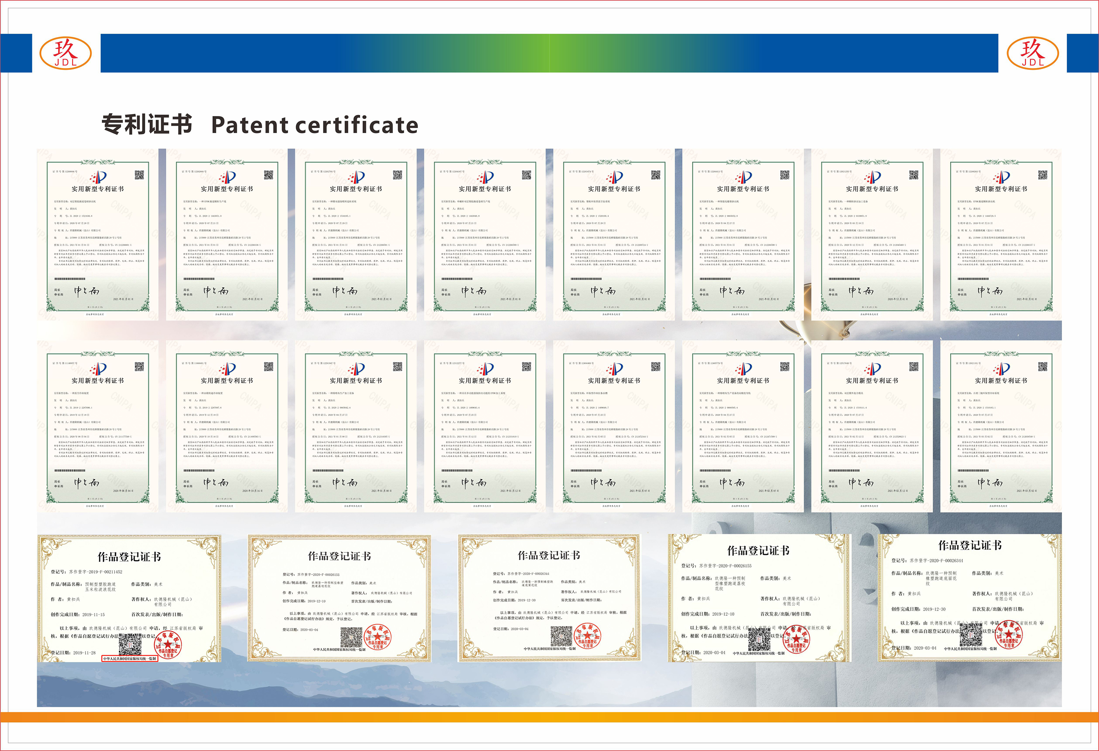Screen dimensions: 1099x751
Task: Open work registration certificate 苏作登字-2019-F-00211452
Action: tap(129, 599)
